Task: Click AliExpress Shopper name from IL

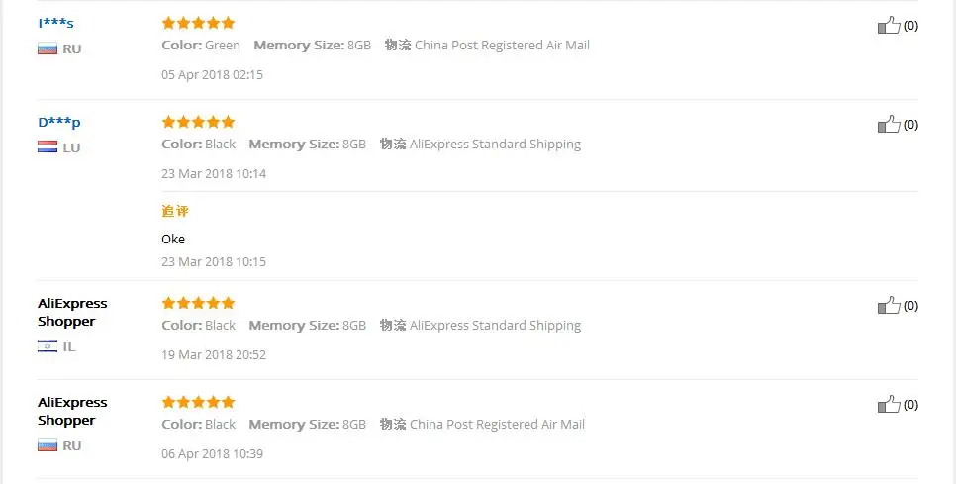Action: [x=71, y=312]
